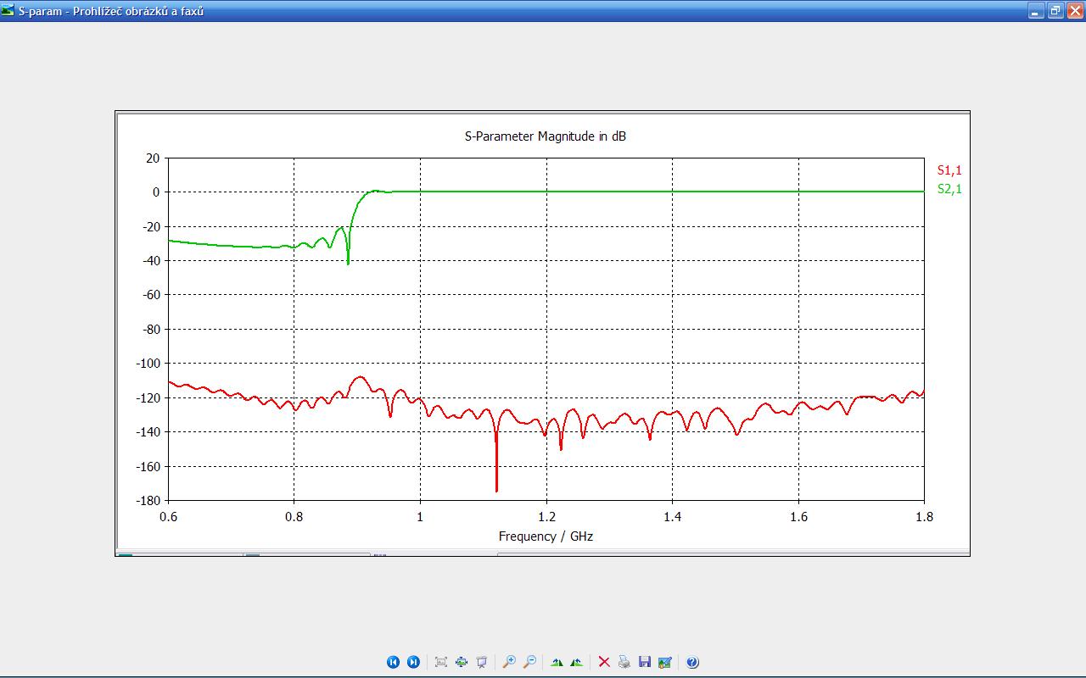Click the '1.6' value on the frequency axis
The image size is (1086, 678).
click(x=798, y=517)
